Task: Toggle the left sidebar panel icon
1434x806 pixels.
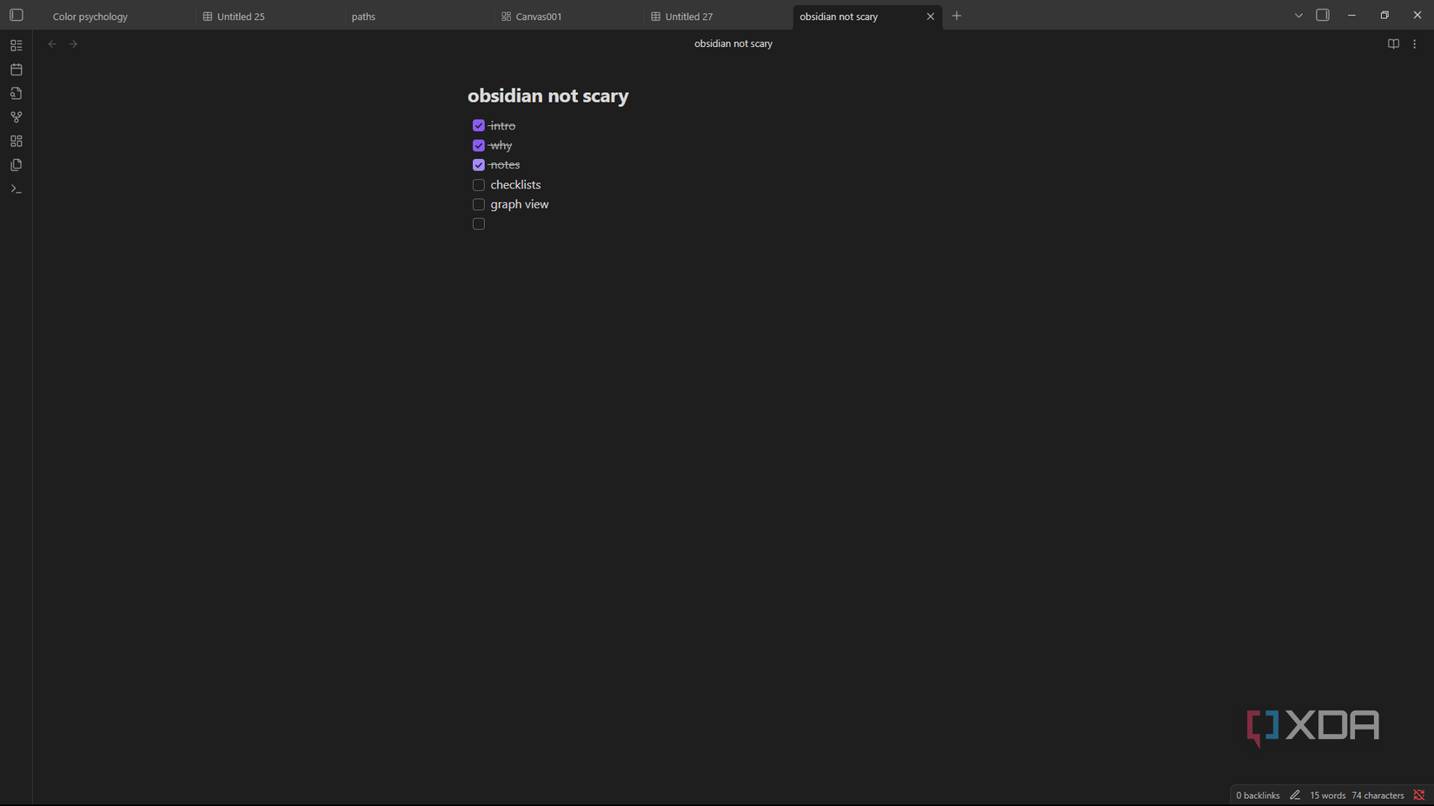Action: 17,15
